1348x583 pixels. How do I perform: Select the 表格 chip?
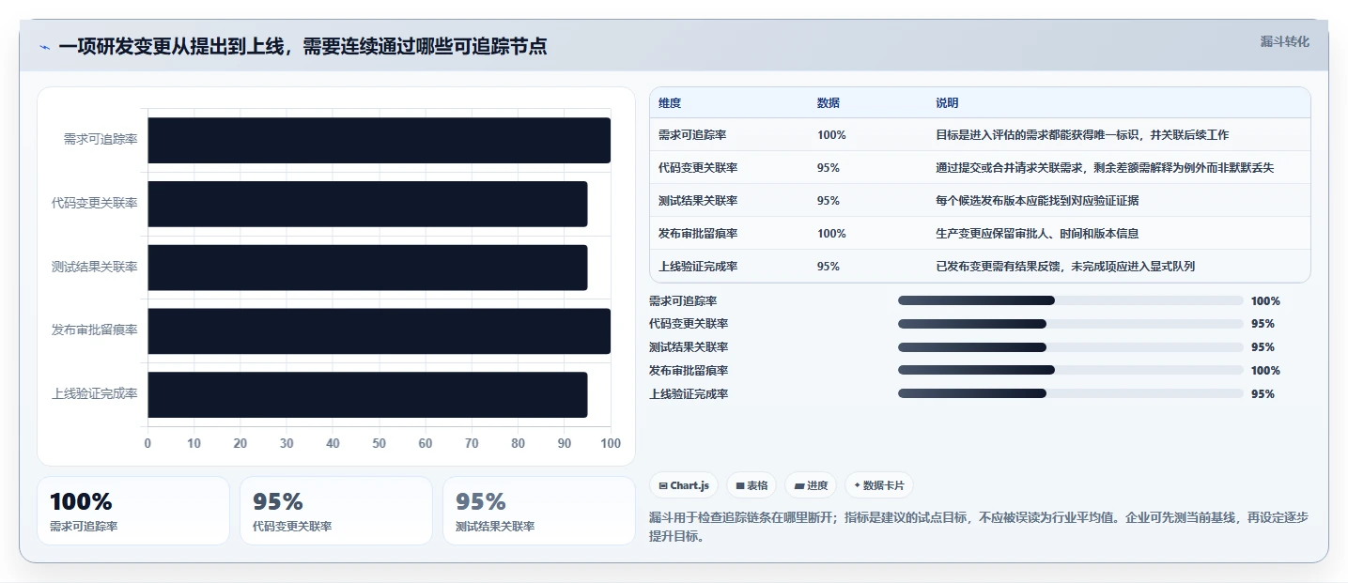point(751,485)
